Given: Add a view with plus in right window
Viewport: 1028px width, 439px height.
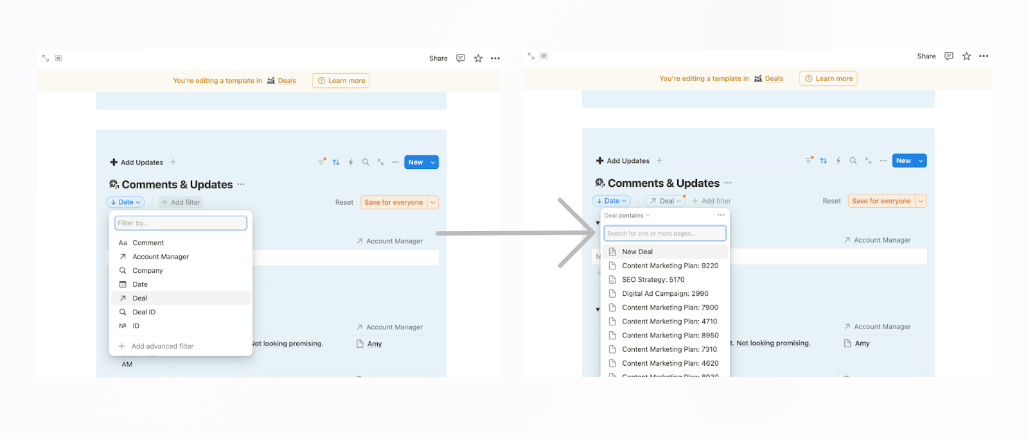Looking at the screenshot, I should pos(659,160).
